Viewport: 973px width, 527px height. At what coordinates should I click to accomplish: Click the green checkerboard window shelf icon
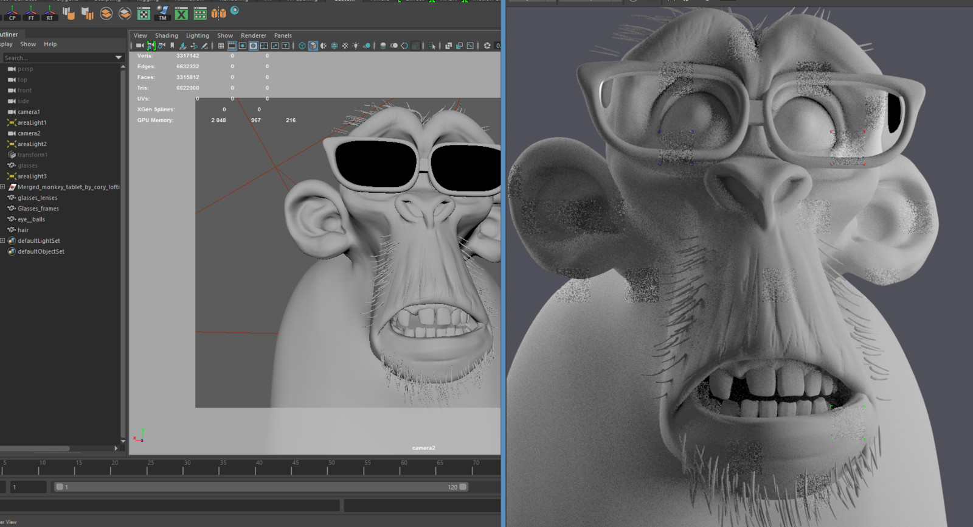click(x=144, y=13)
